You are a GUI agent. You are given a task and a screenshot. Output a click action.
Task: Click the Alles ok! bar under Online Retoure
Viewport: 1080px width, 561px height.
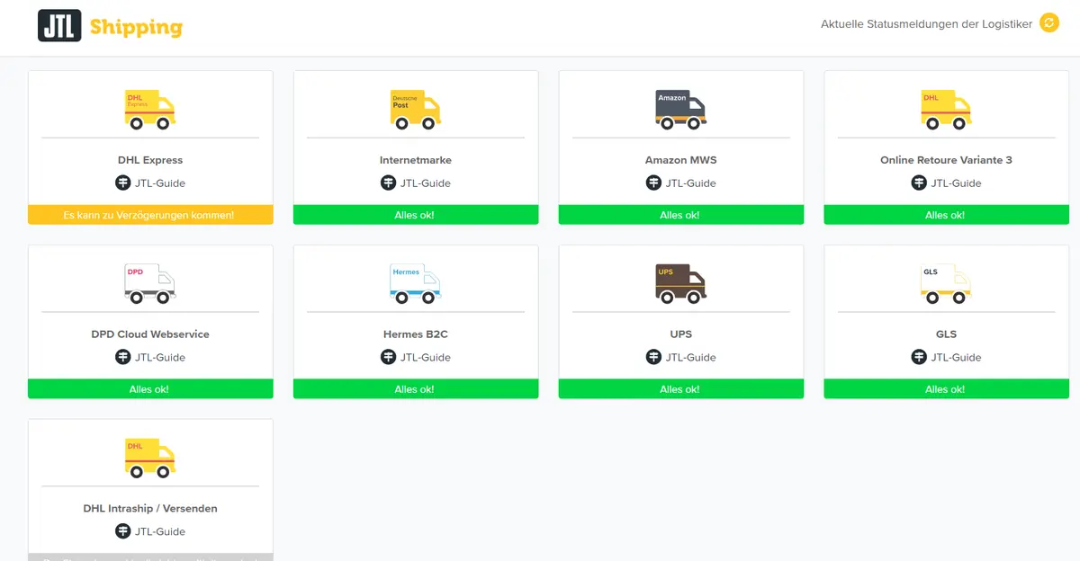[947, 215]
